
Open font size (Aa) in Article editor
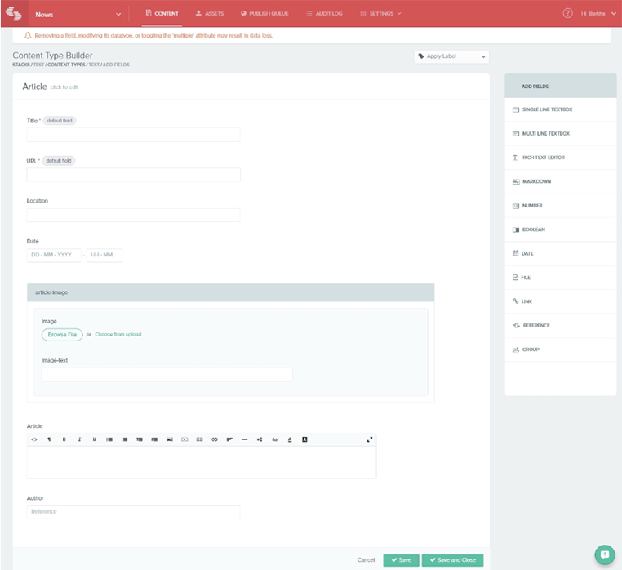pyautogui.click(x=275, y=439)
